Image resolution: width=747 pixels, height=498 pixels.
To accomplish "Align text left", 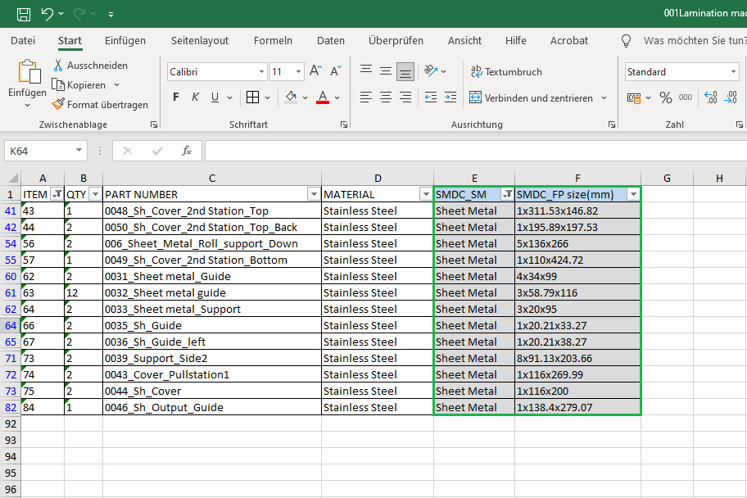I will point(366,97).
